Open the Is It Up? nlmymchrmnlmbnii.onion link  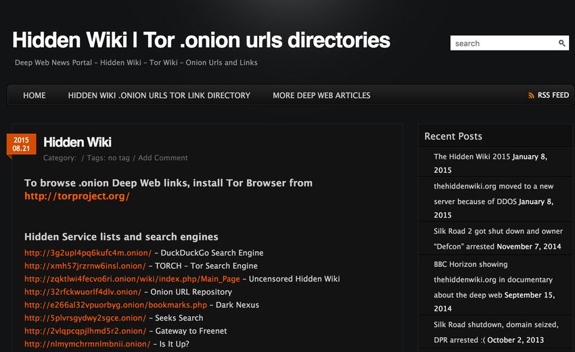87,344
